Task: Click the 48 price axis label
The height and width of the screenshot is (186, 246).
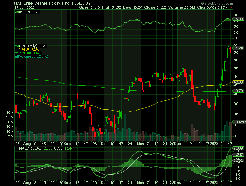Action: (x=236, y=60)
